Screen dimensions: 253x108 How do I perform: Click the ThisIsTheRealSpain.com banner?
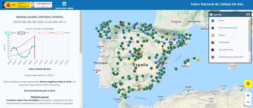tap(44, 4)
